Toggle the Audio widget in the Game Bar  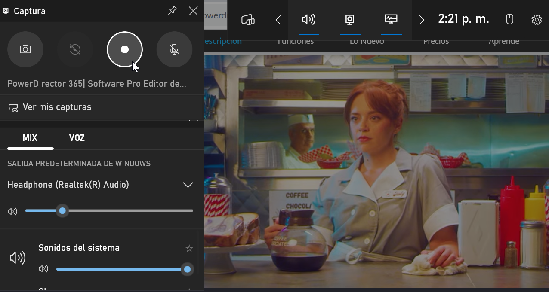(x=309, y=20)
